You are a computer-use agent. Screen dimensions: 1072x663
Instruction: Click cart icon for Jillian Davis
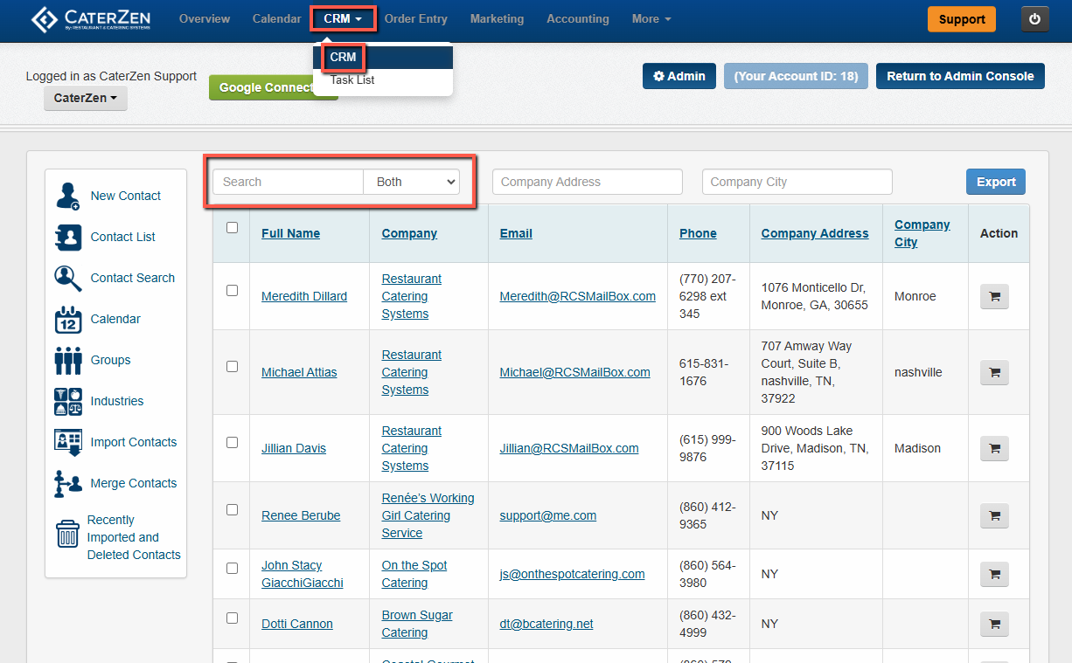[x=994, y=448]
